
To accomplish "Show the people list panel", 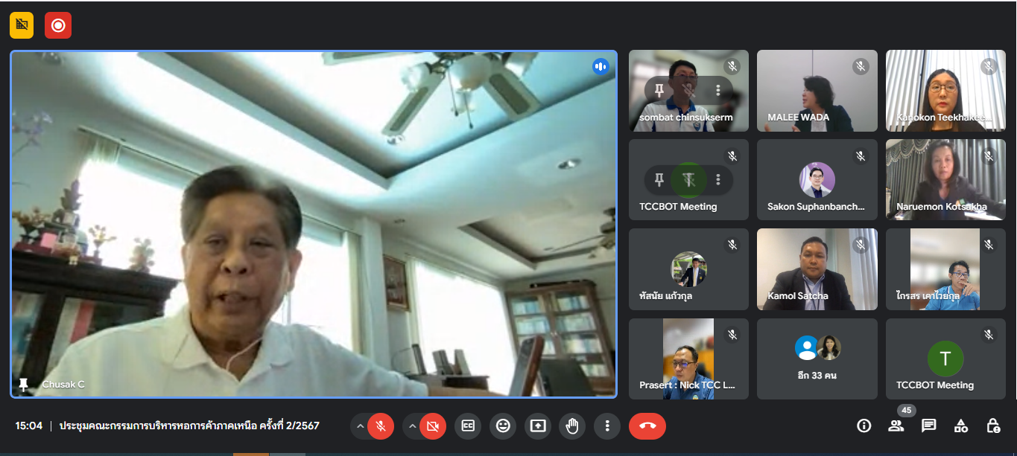I will click(896, 426).
